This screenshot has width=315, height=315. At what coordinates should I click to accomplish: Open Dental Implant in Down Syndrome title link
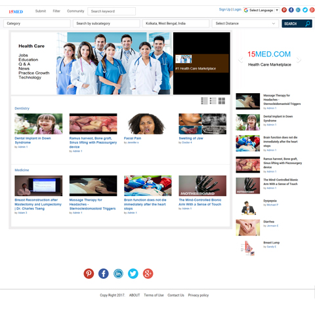click(x=33, y=140)
